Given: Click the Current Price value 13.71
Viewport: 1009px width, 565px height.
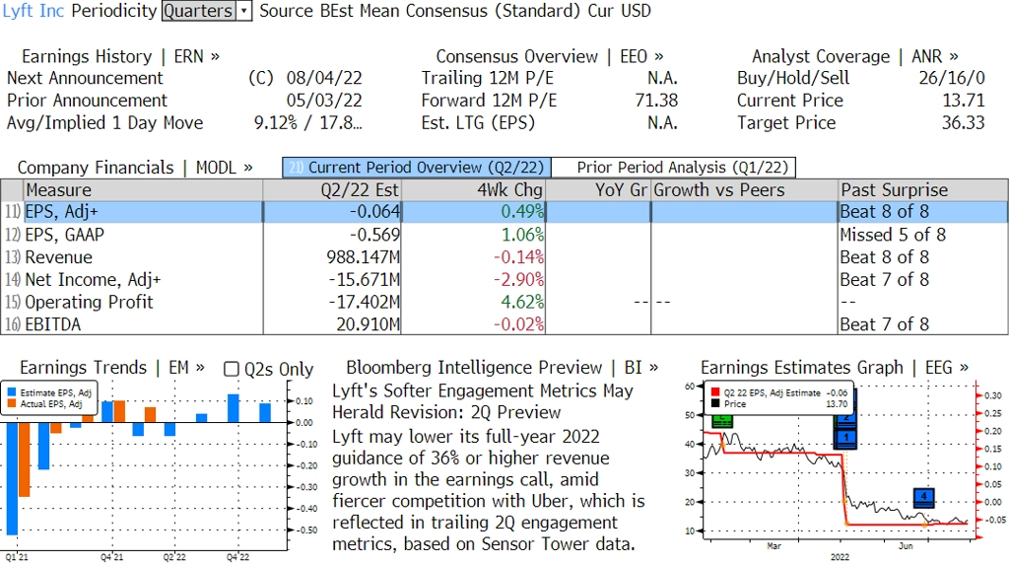Looking at the screenshot, I should (x=964, y=101).
